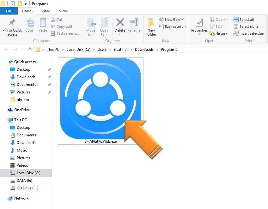Click Paste shortcut in ribbon
Screen dimensions: 268x209
(x=65, y=33)
